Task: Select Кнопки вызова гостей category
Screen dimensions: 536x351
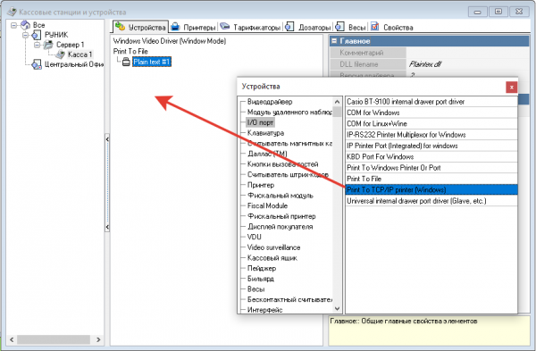Action: pyautogui.click(x=282, y=164)
